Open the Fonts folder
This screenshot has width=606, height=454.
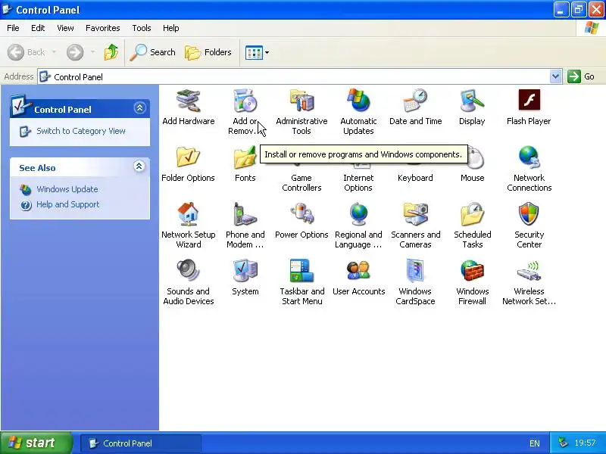[x=245, y=164]
